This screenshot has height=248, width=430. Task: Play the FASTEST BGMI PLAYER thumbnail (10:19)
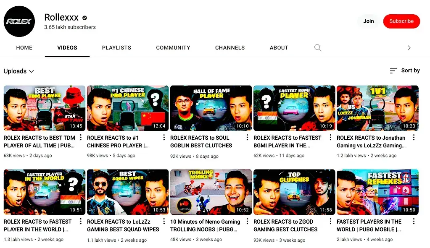point(294,108)
